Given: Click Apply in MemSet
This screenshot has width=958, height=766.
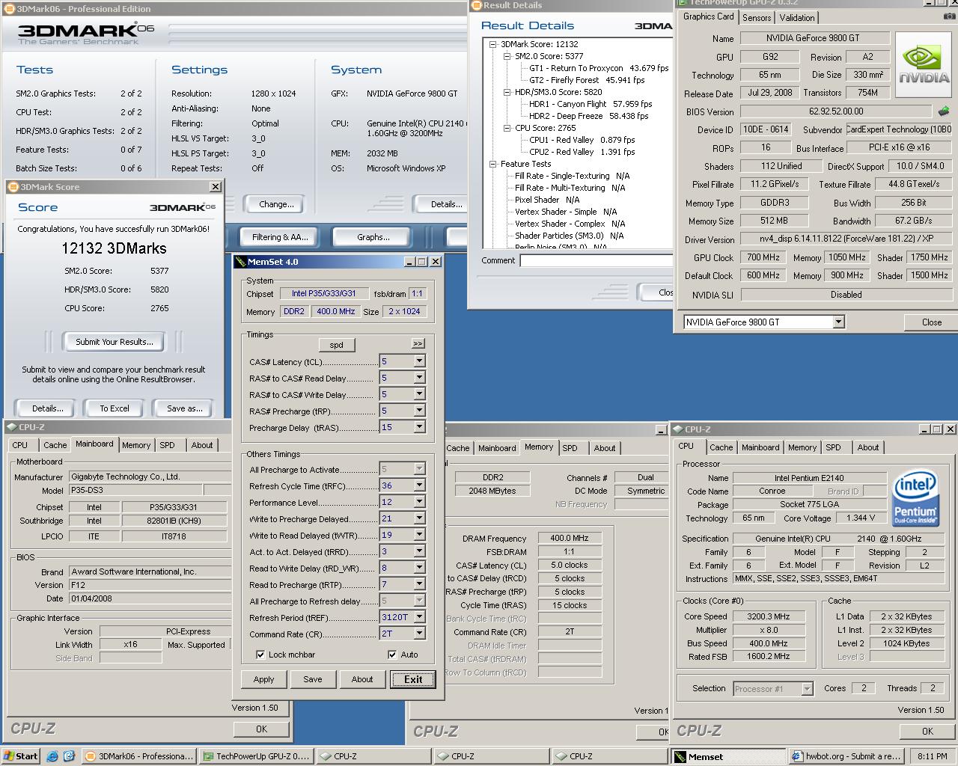Looking at the screenshot, I should click(263, 679).
